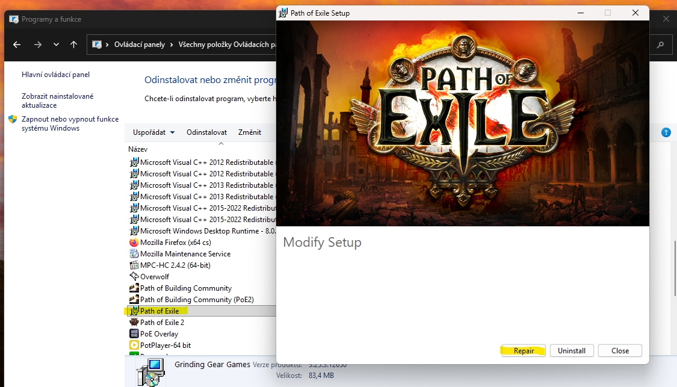Click the search magnifier icon
The width and height of the screenshot is (677, 387).
[x=660, y=45]
